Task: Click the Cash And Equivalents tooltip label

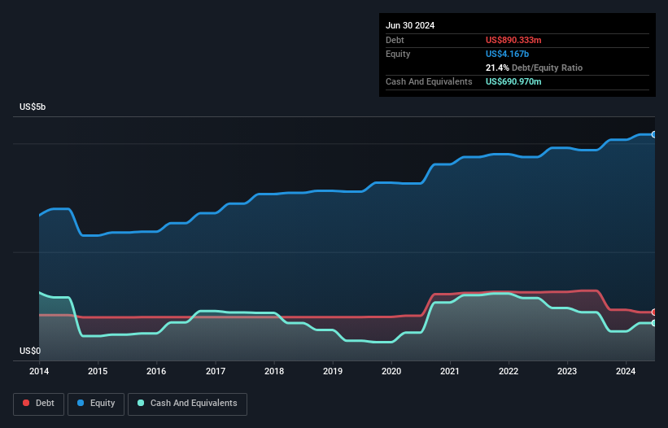Action: [429, 81]
